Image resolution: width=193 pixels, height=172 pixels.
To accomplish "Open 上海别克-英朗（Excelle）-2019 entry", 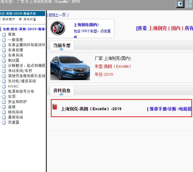I will tap(91, 109).
